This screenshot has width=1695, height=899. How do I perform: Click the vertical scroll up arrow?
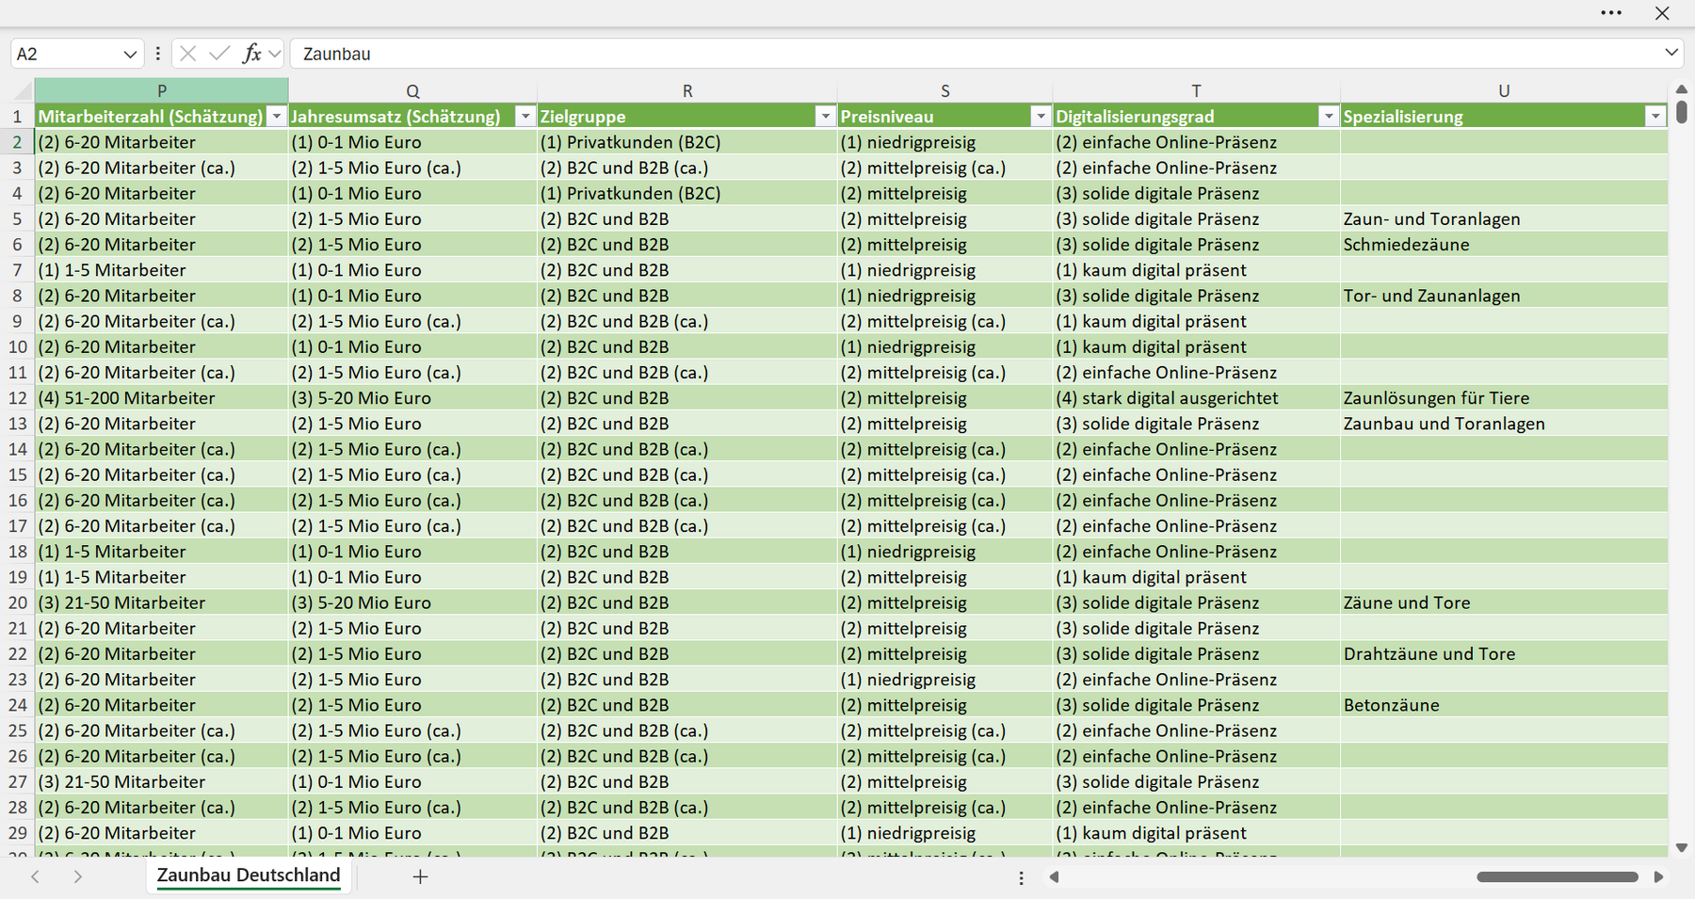click(1682, 88)
